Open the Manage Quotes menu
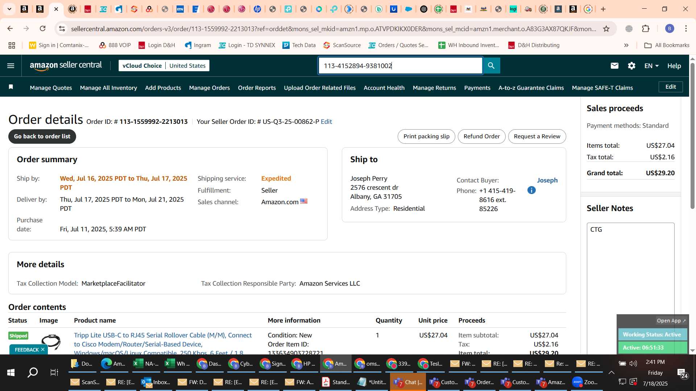 (51, 88)
